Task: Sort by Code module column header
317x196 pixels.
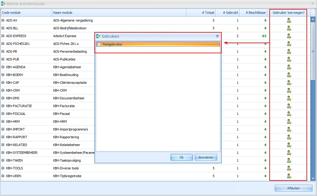Action: (x=26, y=13)
